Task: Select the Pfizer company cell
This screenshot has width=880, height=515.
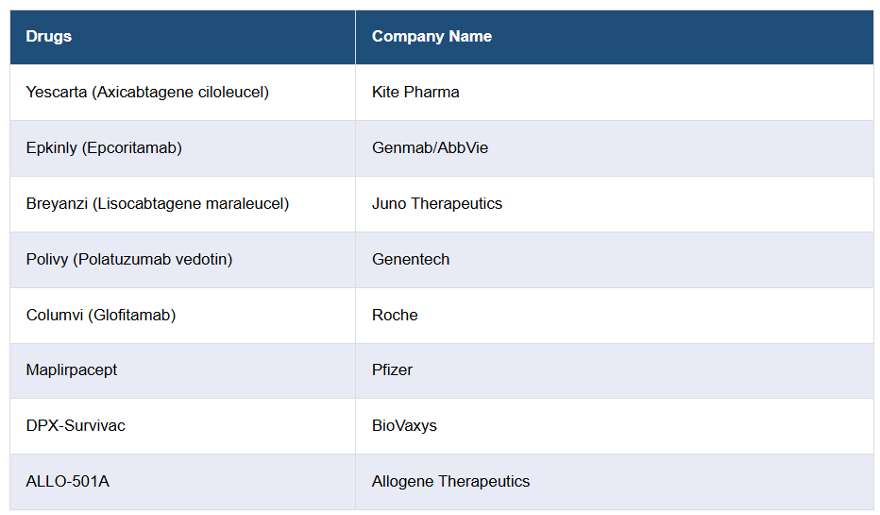Action: click(392, 370)
